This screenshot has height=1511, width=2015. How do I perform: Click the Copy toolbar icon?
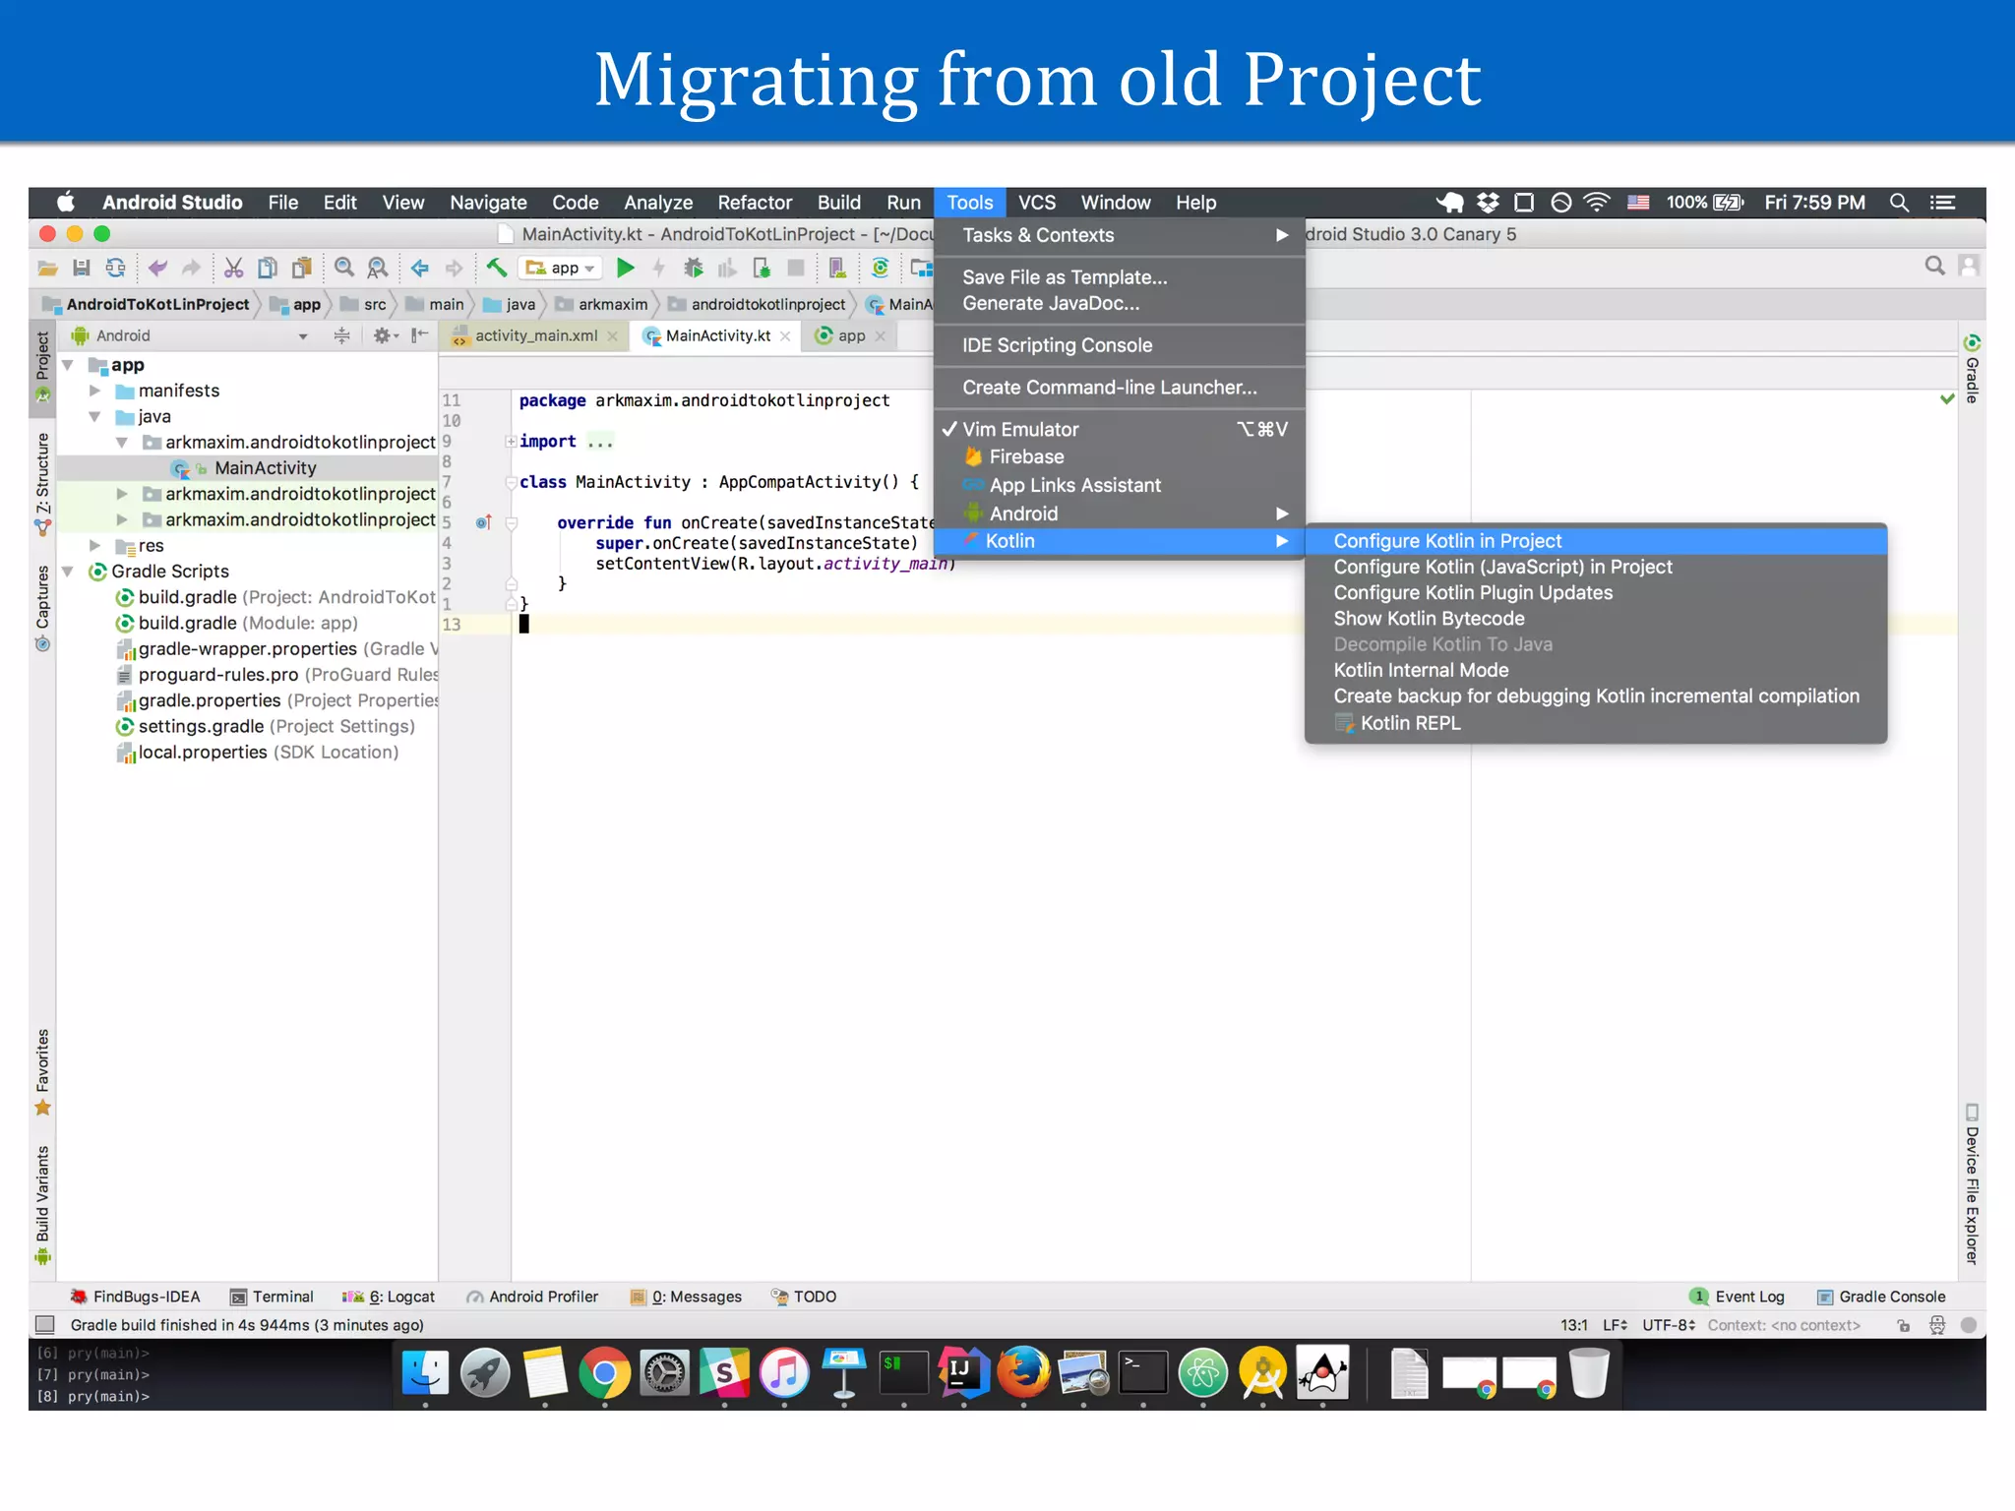pos(268,268)
